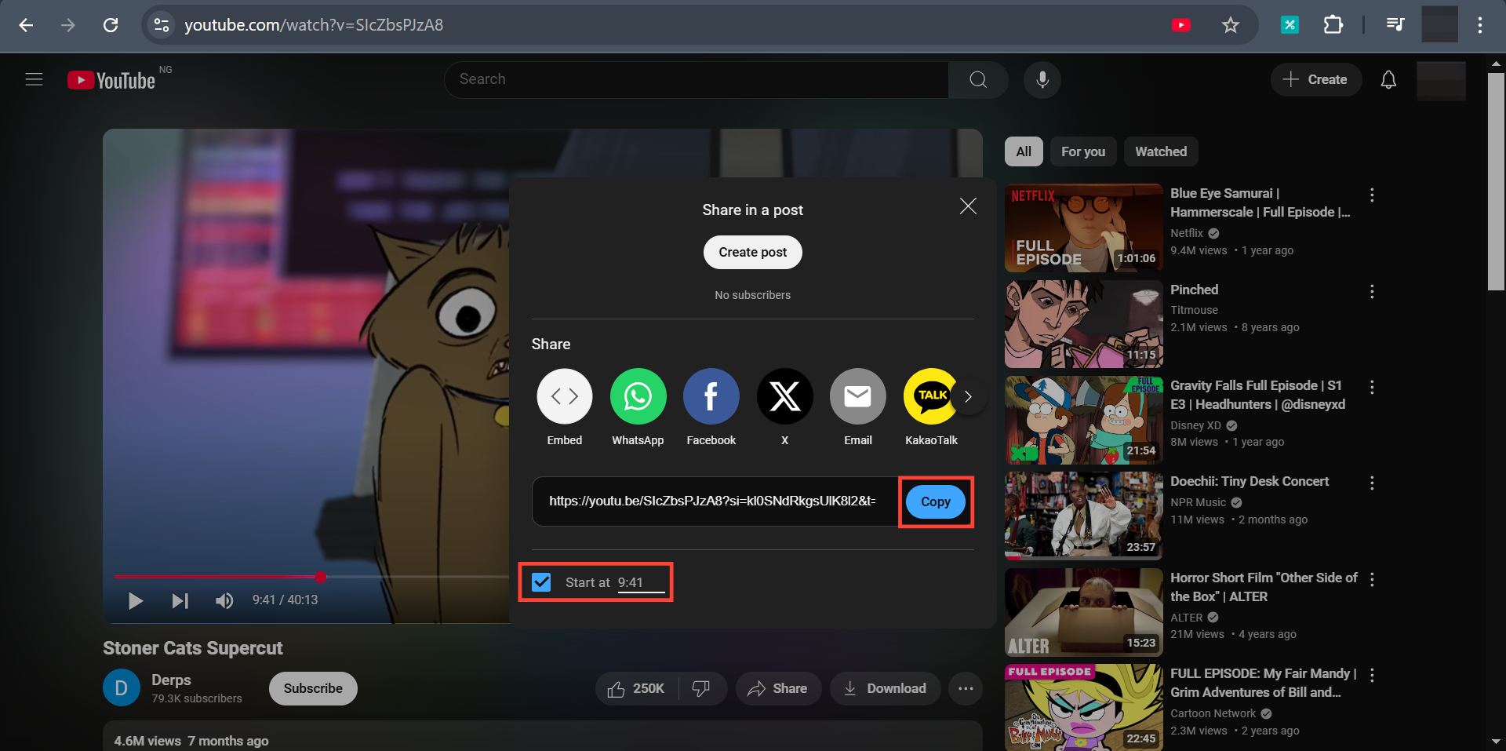Open options for Doechii Tiny Desk video

click(x=1372, y=483)
